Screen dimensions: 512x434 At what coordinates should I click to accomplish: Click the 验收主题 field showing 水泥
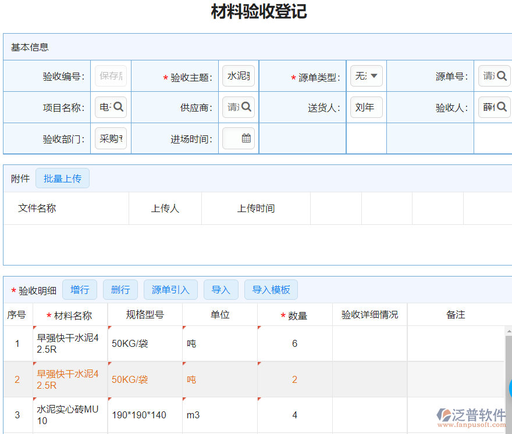[238, 76]
